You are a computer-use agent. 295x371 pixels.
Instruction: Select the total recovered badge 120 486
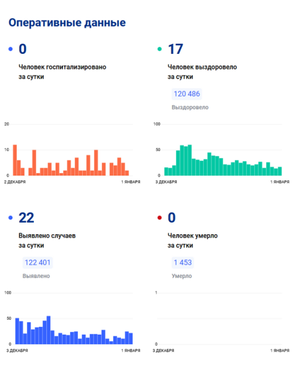pos(186,94)
